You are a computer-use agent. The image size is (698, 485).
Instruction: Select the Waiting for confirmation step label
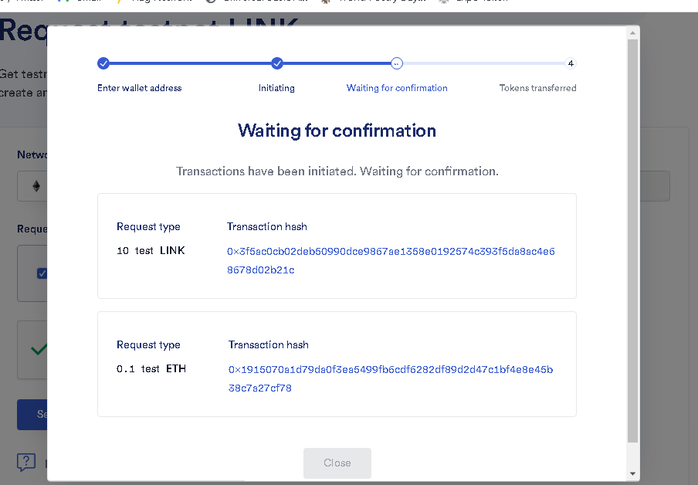397,88
